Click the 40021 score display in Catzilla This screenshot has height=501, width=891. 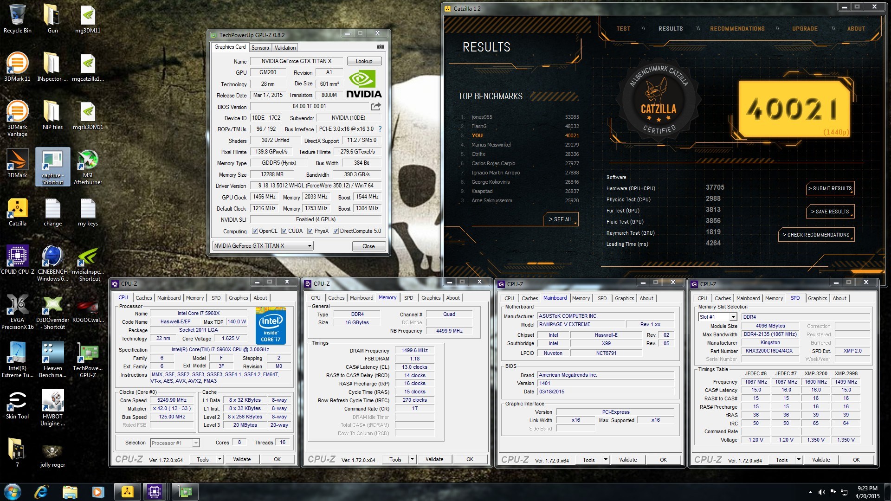794,109
